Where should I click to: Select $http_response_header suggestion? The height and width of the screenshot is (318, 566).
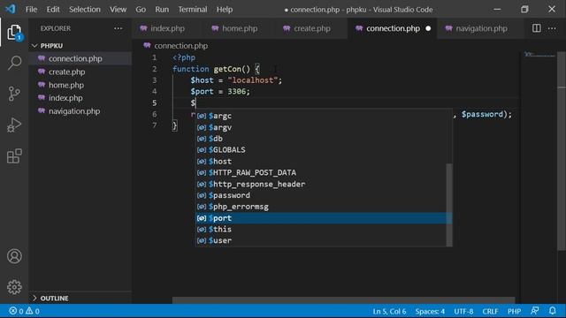(321, 185)
